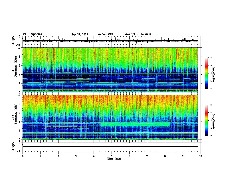The width and height of the screenshot is (226, 175).
Task: Click the "-7" label on ch.2 colorbar
Action: [210, 136]
